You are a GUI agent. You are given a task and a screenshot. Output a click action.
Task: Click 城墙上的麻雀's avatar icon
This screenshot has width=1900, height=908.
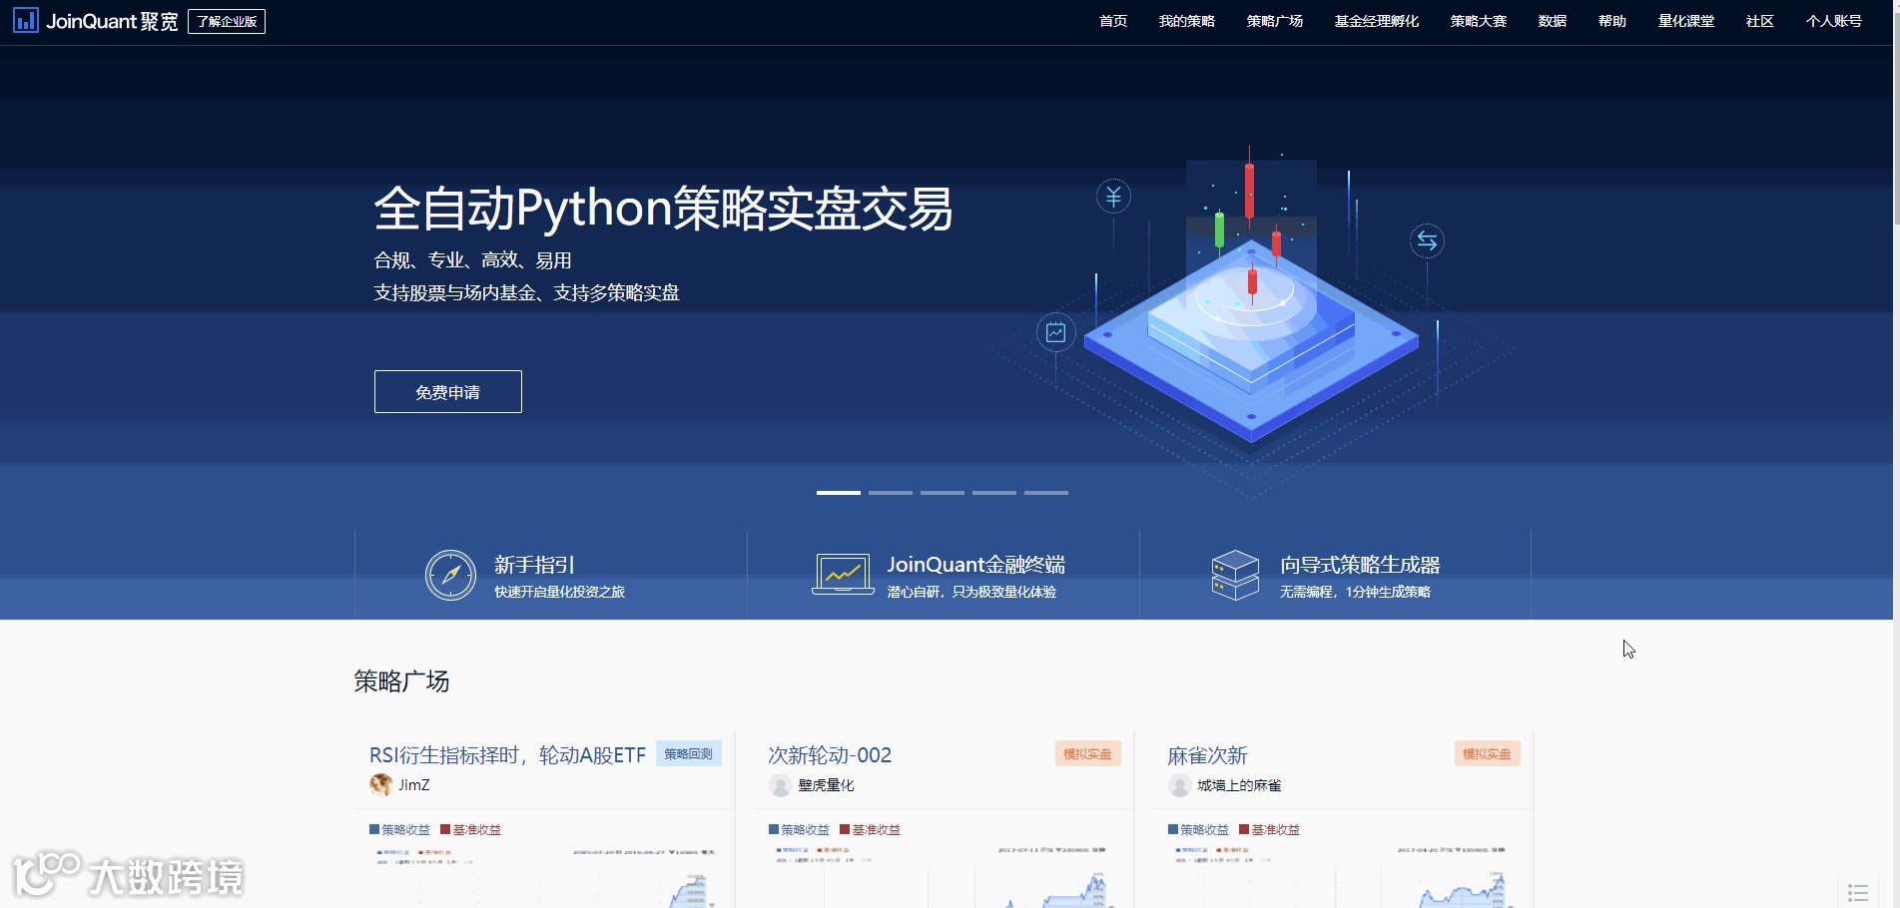1179,785
